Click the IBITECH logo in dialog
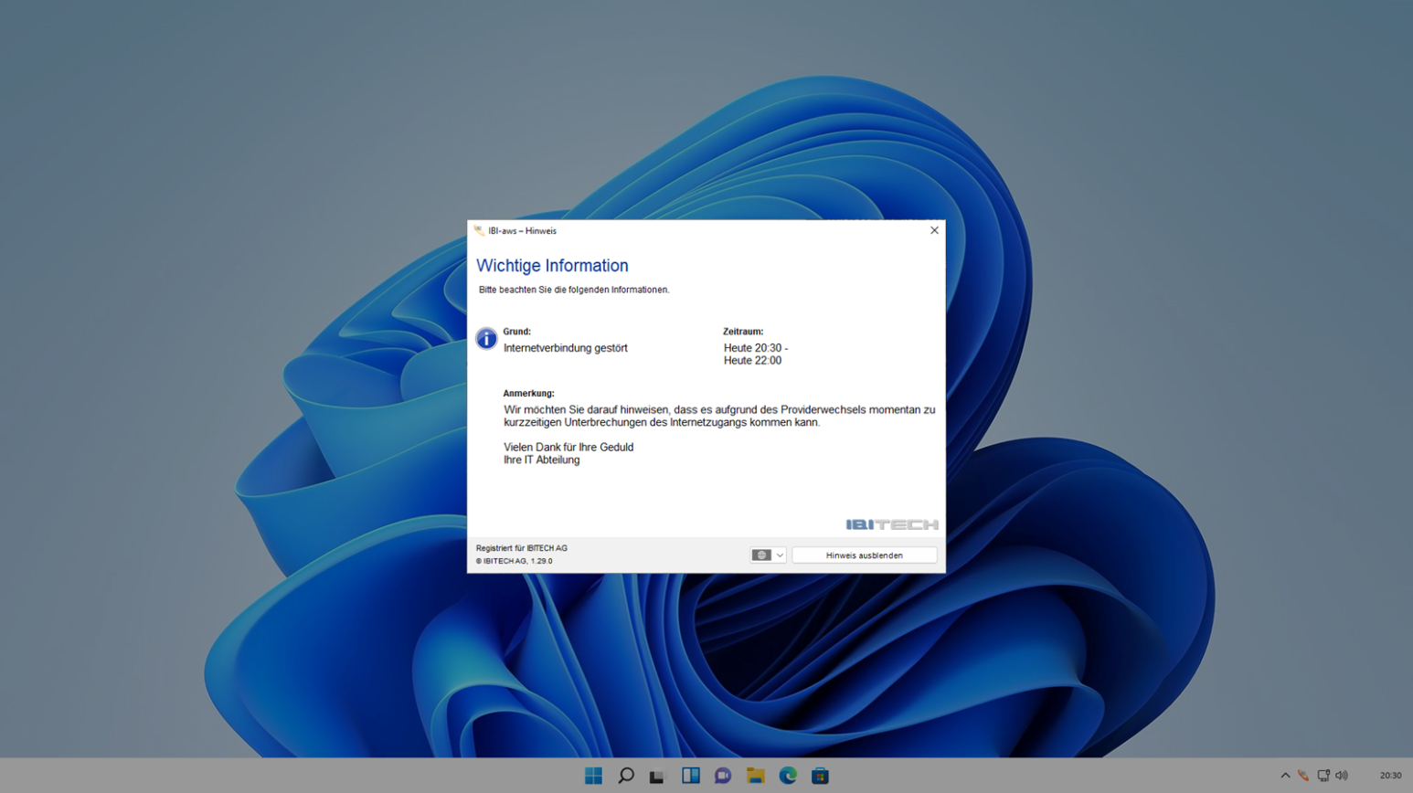The image size is (1413, 793). (892, 524)
